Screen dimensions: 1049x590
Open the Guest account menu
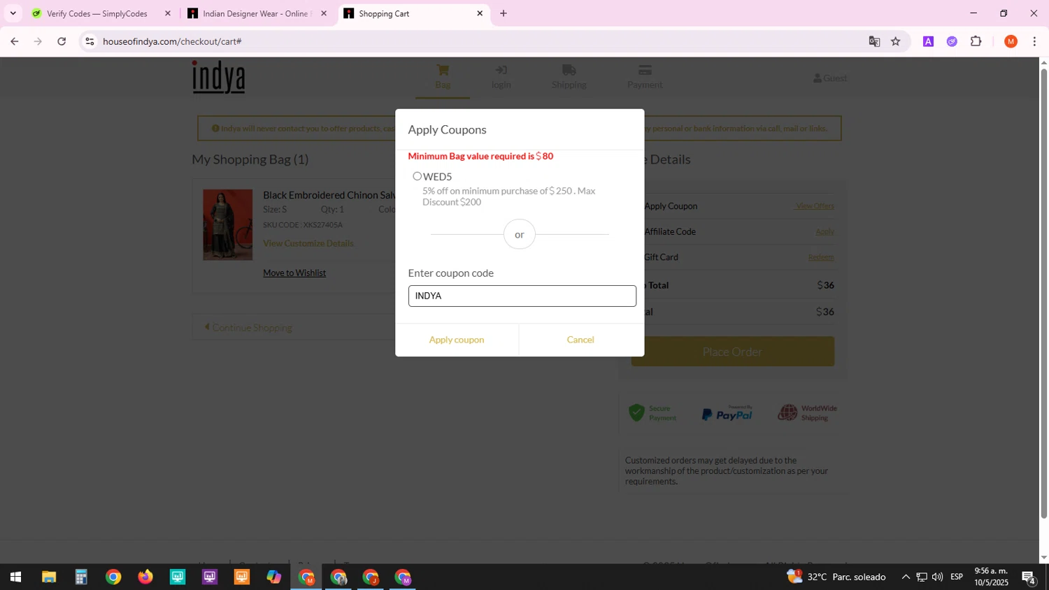[830, 78]
